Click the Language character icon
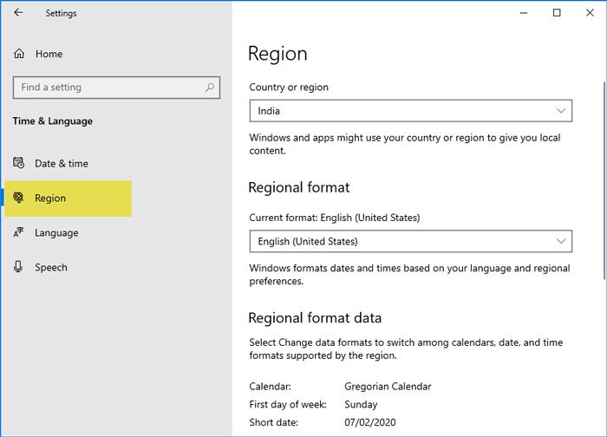 [19, 232]
